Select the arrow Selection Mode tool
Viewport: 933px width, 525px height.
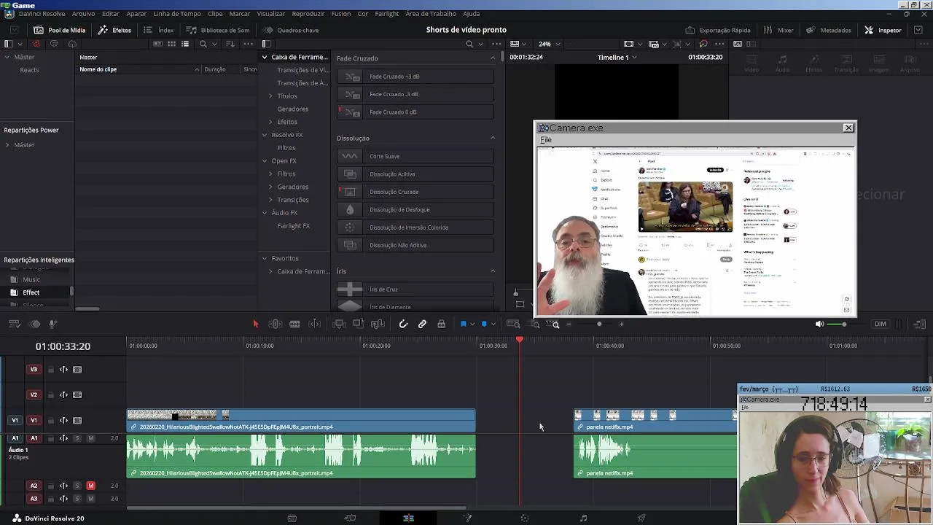[255, 324]
